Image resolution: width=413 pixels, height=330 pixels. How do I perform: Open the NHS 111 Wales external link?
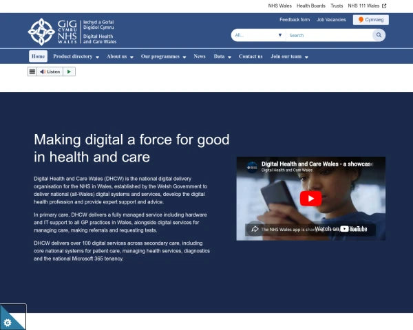[x=367, y=5]
